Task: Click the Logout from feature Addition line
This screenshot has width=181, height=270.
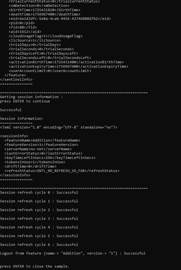Action: pos(73,253)
